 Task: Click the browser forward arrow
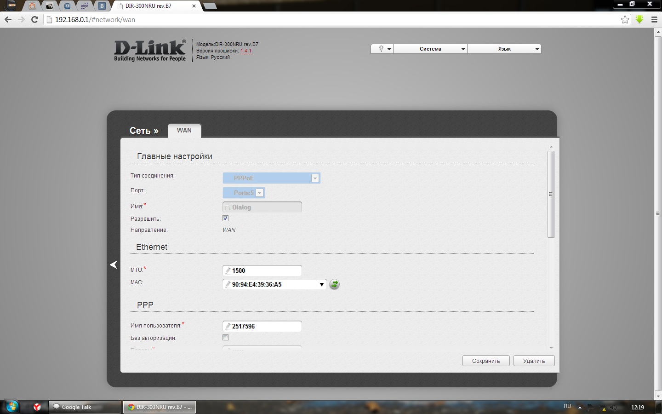click(21, 19)
